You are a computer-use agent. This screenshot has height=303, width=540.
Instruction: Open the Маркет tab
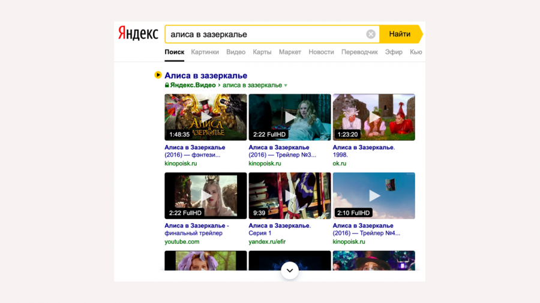(x=290, y=52)
